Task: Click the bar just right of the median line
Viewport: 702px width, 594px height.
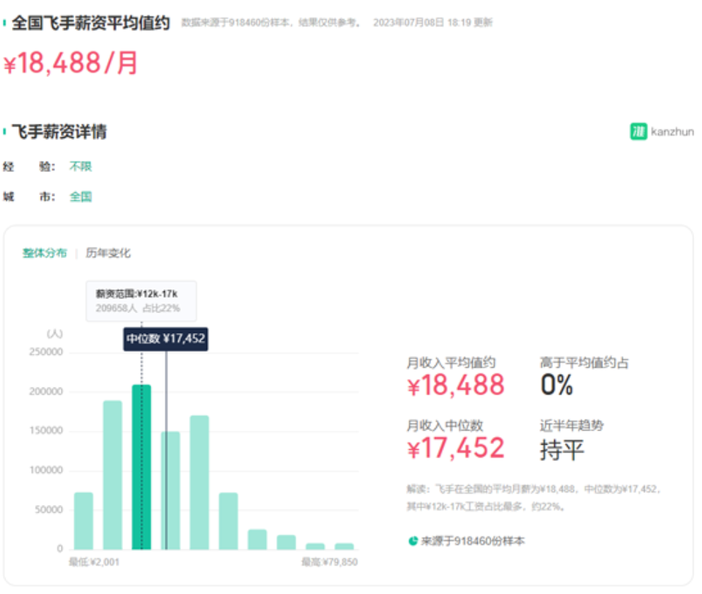Action: click(170, 490)
